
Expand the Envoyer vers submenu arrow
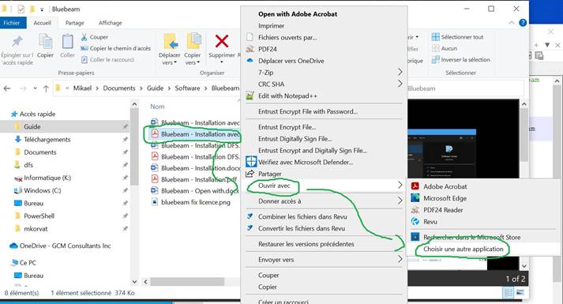click(400, 259)
